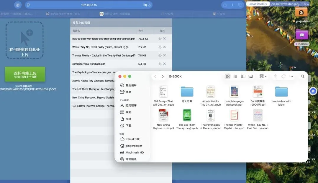Download complete-yoga-workbook.pdf from device
The height and width of the screenshot is (183, 318).
pyautogui.click(x=160, y=64)
